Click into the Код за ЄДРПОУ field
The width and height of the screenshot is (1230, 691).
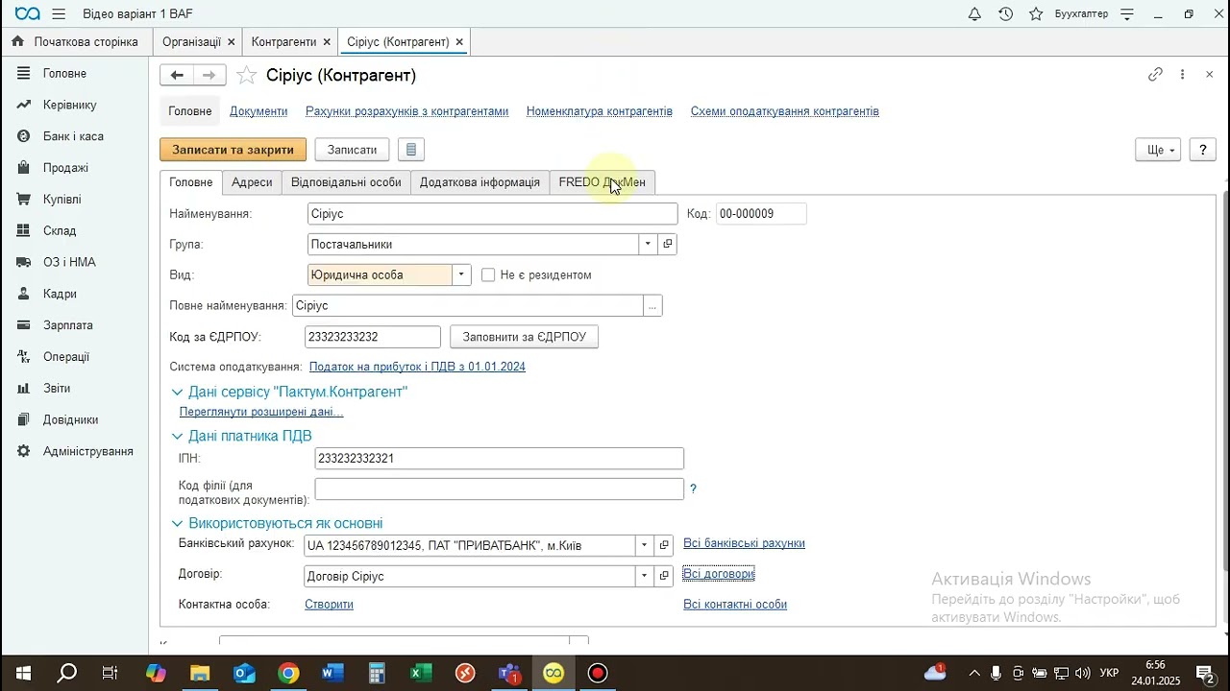[373, 337]
